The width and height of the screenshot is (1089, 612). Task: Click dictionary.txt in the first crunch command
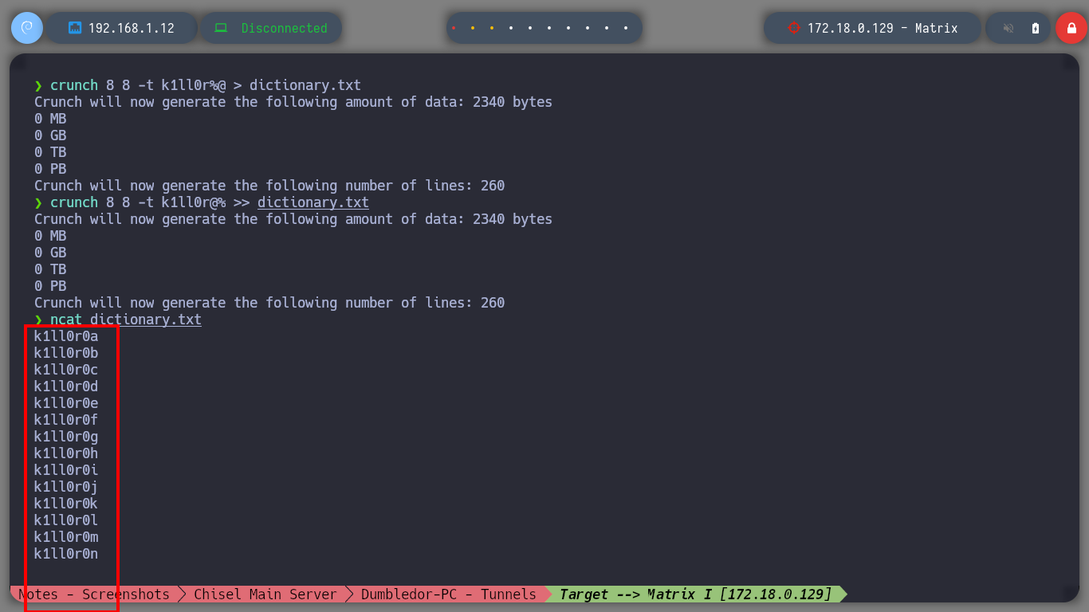[305, 85]
